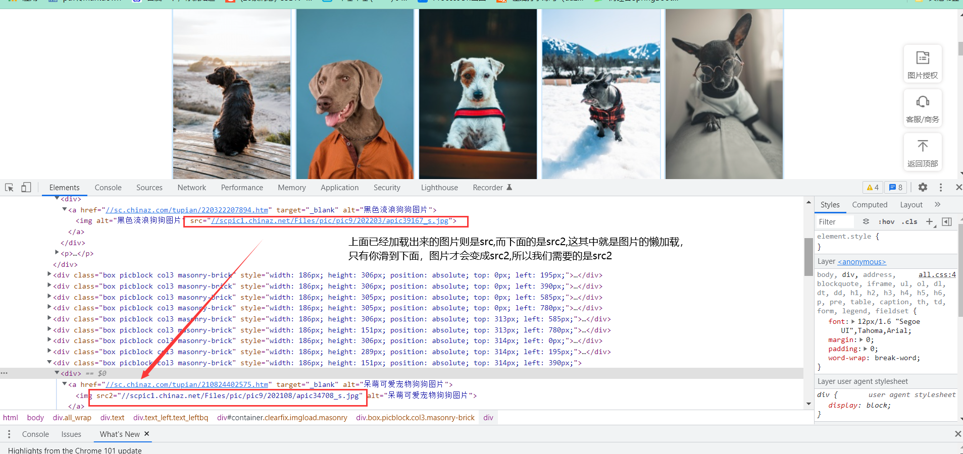Toggle the device emulation toolbar
Screen dimensions: 963x454
26,187
